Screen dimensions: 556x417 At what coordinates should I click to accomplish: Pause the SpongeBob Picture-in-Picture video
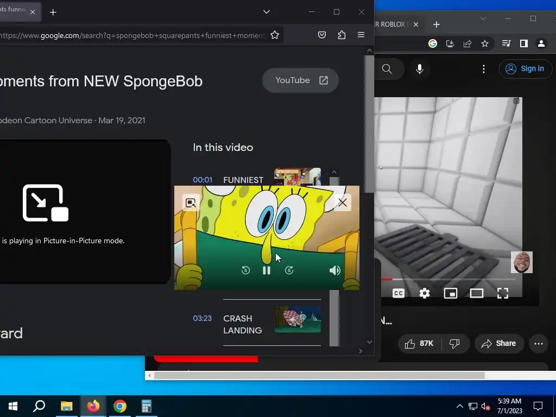click(266, 270)
